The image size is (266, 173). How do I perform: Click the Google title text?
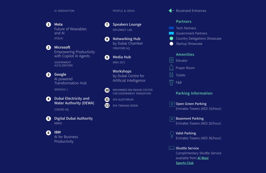point(60,75)
